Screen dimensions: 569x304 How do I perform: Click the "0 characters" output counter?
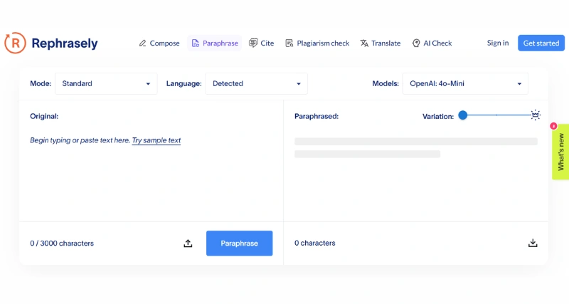[x=314, y=243]
